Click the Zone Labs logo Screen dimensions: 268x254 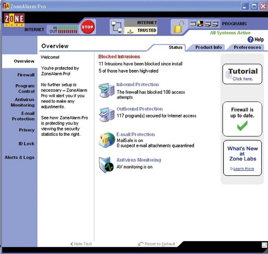pyautogui.click(x=14, y=20)
